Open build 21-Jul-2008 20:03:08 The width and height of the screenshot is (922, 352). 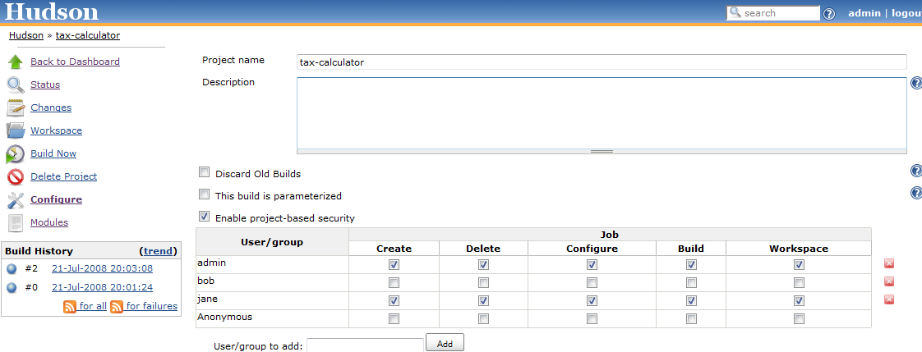pos(103,269)
